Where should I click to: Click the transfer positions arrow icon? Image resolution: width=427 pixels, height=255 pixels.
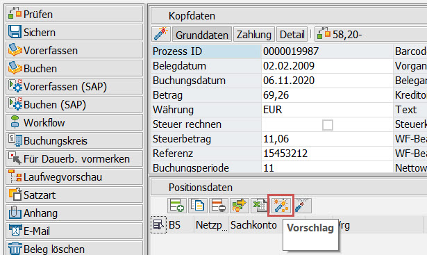click(239, 205)
